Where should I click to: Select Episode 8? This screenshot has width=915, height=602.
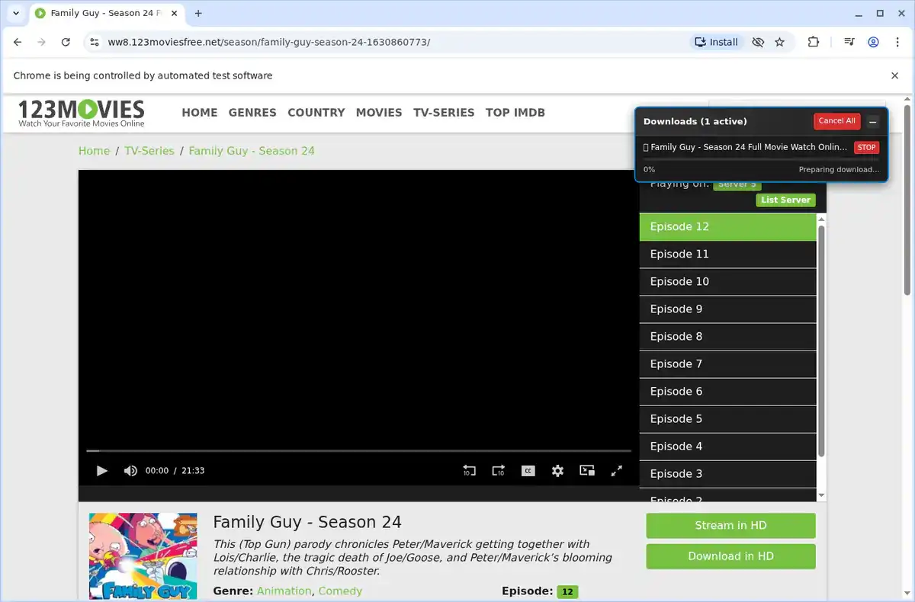point(727,337)
